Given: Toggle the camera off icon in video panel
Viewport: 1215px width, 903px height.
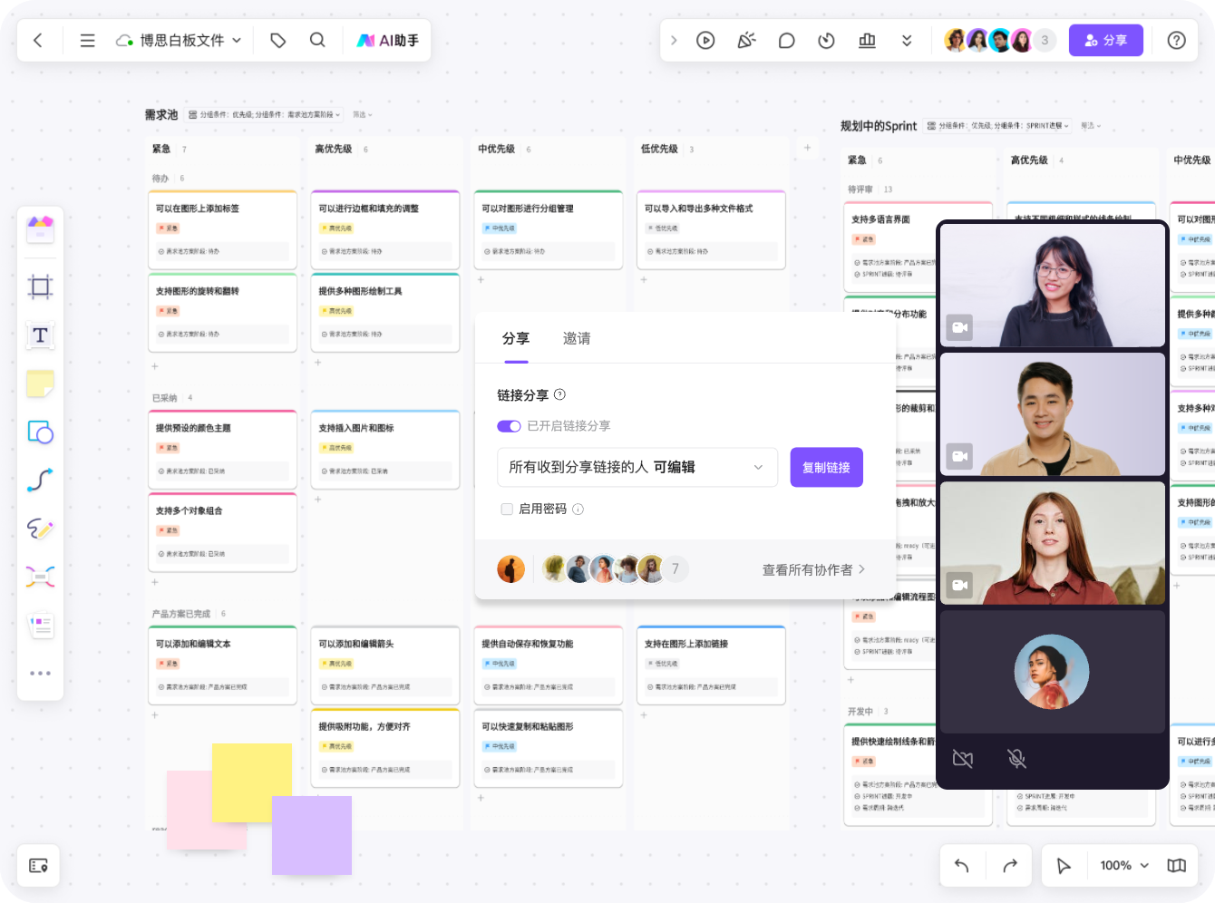Looking at the screenshot, I should point(963,759).
